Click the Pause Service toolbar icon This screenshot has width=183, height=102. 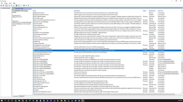click(x=26, y=6)
